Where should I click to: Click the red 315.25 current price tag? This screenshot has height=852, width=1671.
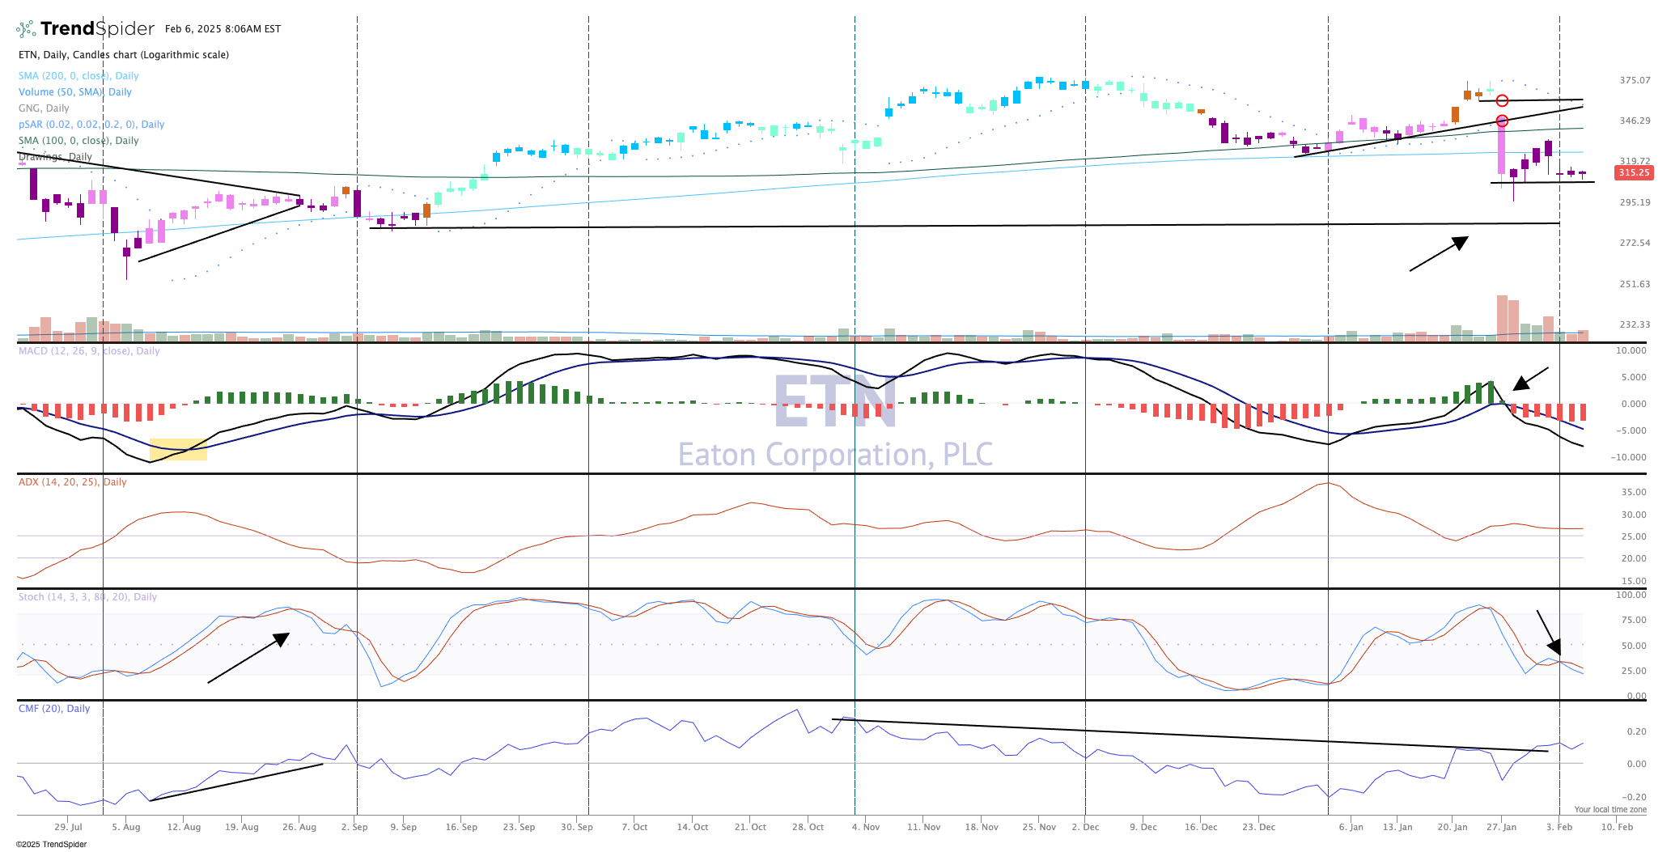[1634, 173]
